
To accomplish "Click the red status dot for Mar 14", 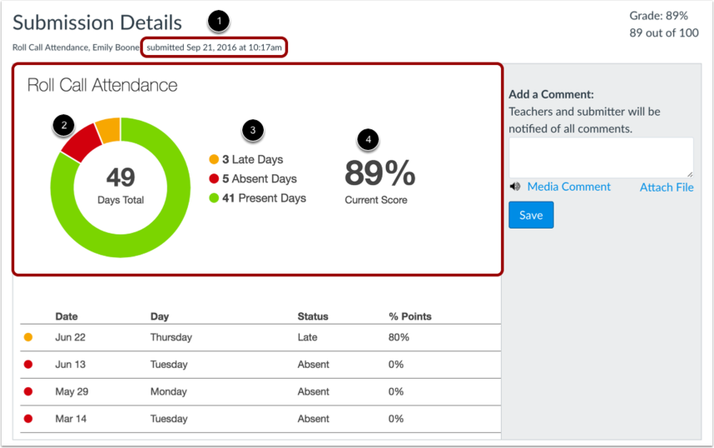I will click(28, 419).
